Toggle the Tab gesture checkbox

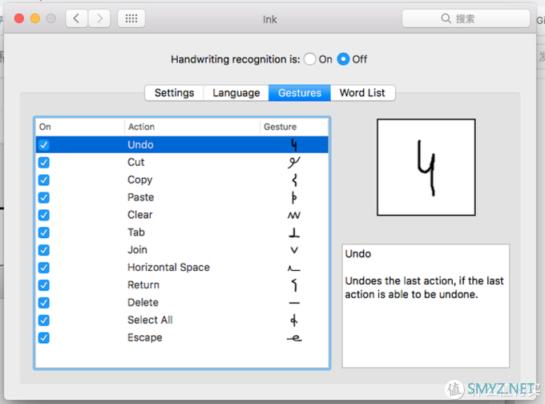click(44, 232)
